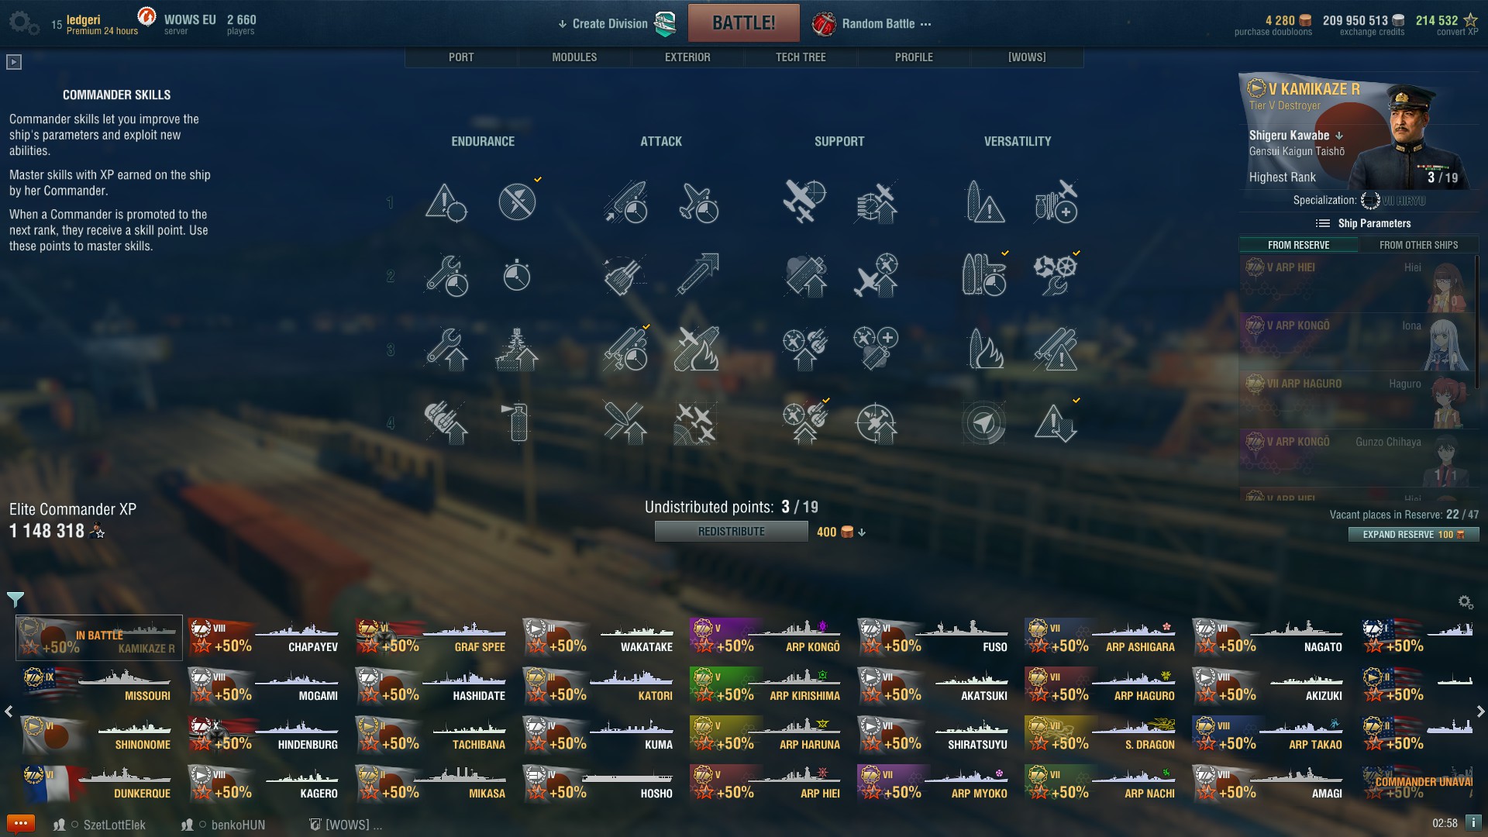Click the account settings gear icon

click(x=23, y=23)
